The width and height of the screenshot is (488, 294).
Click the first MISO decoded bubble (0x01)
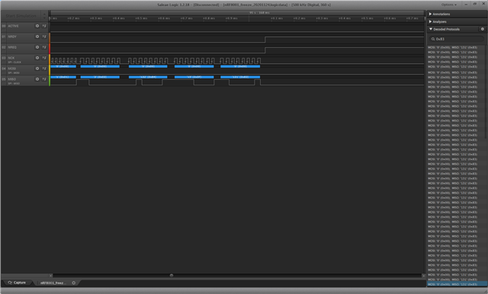pos(63,77)
